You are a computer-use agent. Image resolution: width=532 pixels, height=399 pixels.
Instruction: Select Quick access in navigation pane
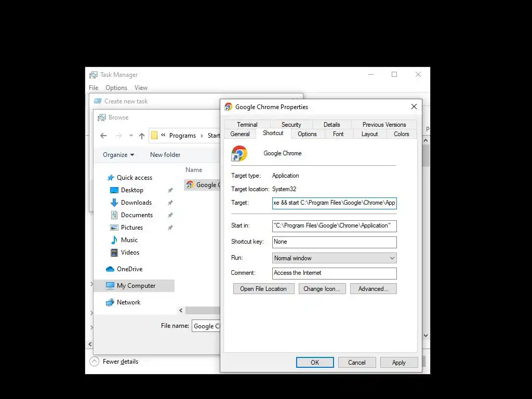click(x=135, y=178)
